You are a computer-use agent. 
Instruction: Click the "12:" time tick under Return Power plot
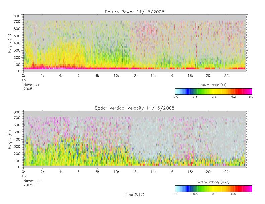[x=135, y=76]
